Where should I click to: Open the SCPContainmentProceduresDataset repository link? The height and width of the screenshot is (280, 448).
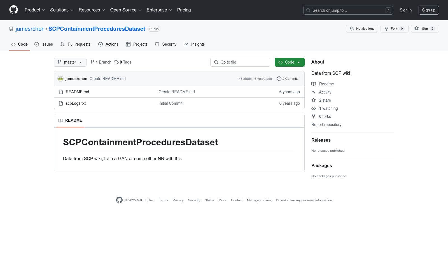click(x=97, y=29)
